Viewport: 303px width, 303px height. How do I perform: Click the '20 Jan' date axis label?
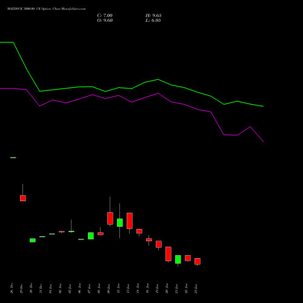[167, 288]
